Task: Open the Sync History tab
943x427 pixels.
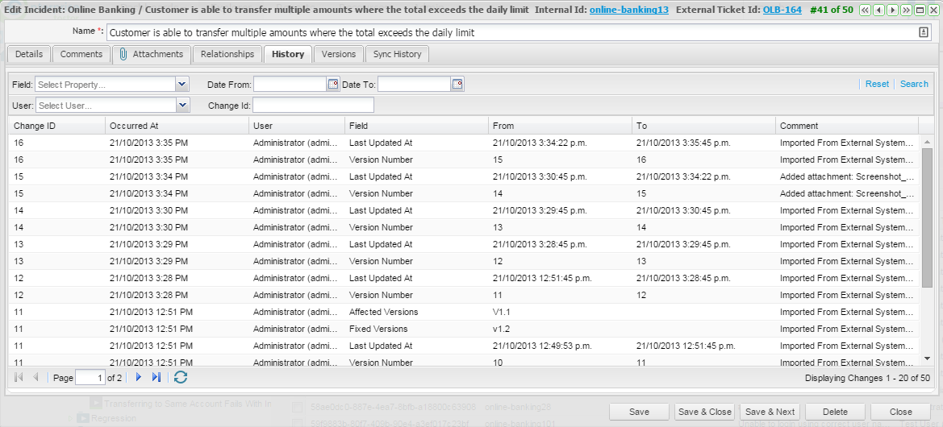Action: [396, 54]
